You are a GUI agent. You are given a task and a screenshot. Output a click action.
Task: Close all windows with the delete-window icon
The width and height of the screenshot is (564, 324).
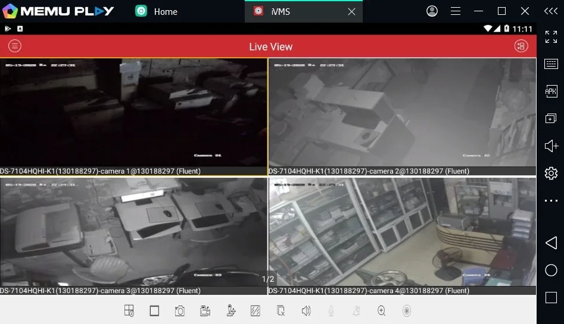pos(281,311)
